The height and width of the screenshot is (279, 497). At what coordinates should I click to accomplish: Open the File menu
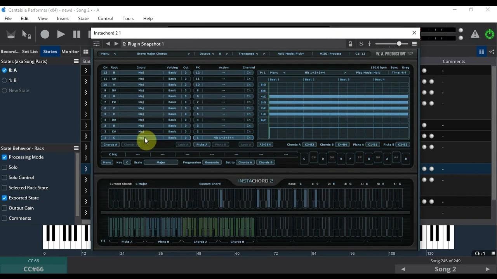point(8,18)
